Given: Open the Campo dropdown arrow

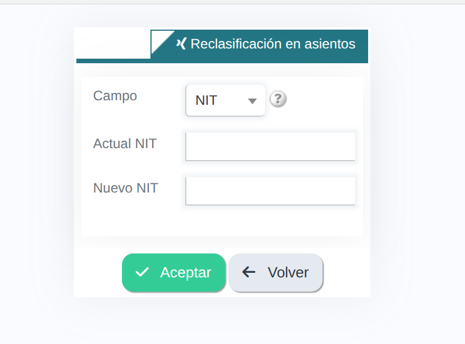Looking at the screenshot, I should pyautogui.click(x=252, y=101).
